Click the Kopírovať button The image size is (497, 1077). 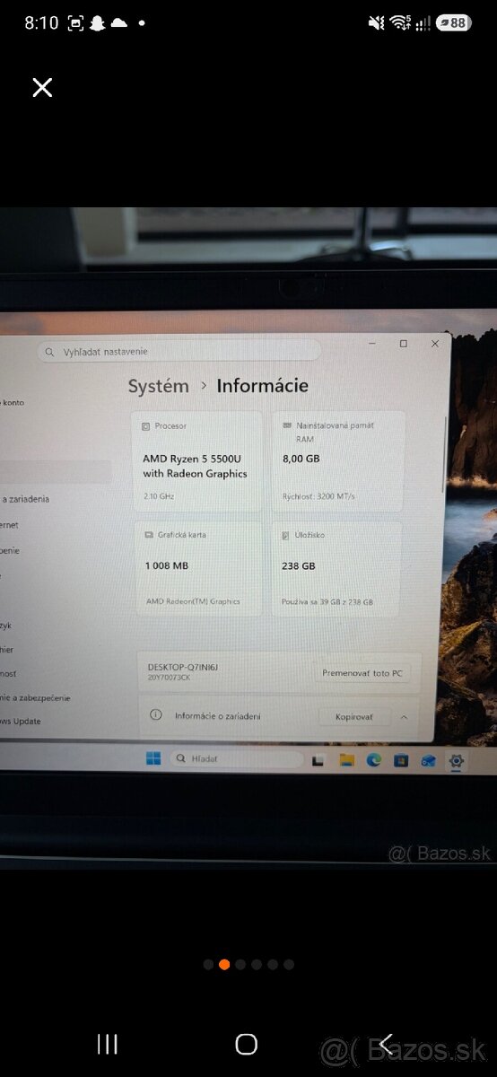coord(355,717)
